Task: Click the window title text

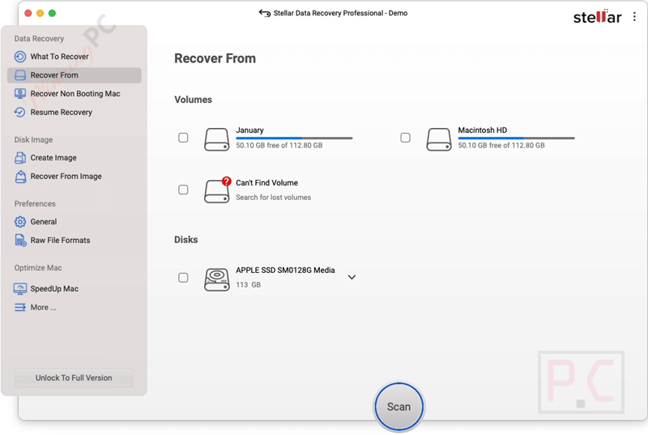Action: tap(340, 13)
